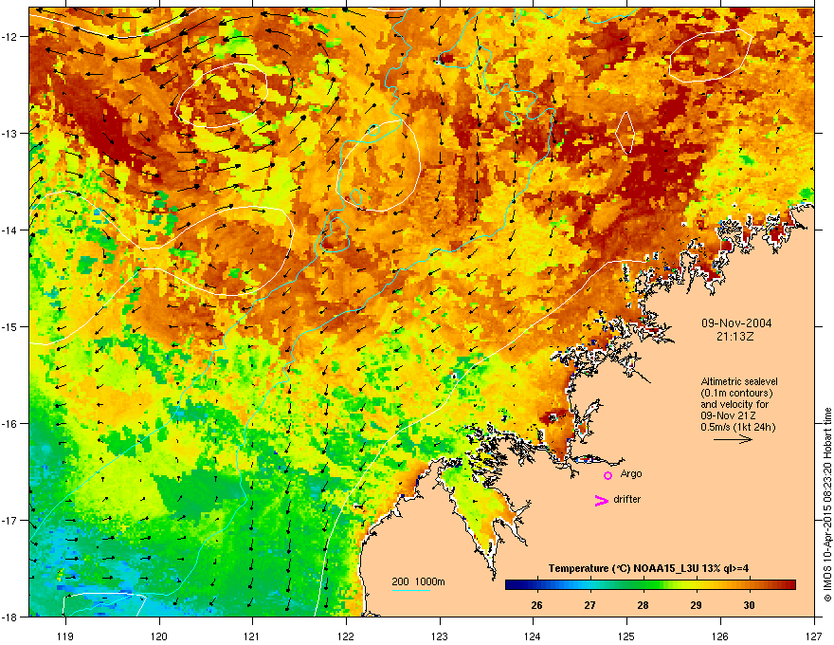Click the longitude axis label 125
The image size is (834, 645).
[626, 636]
